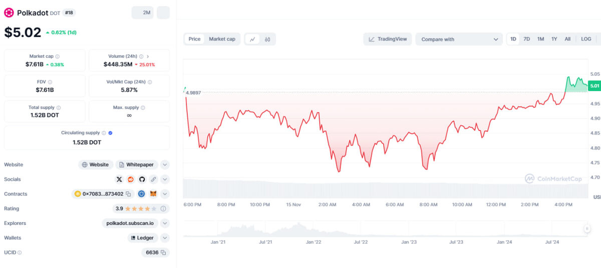Click the chart range slider handle
The width and height of the screenshot is (601, 268).
tap(587, 228)
